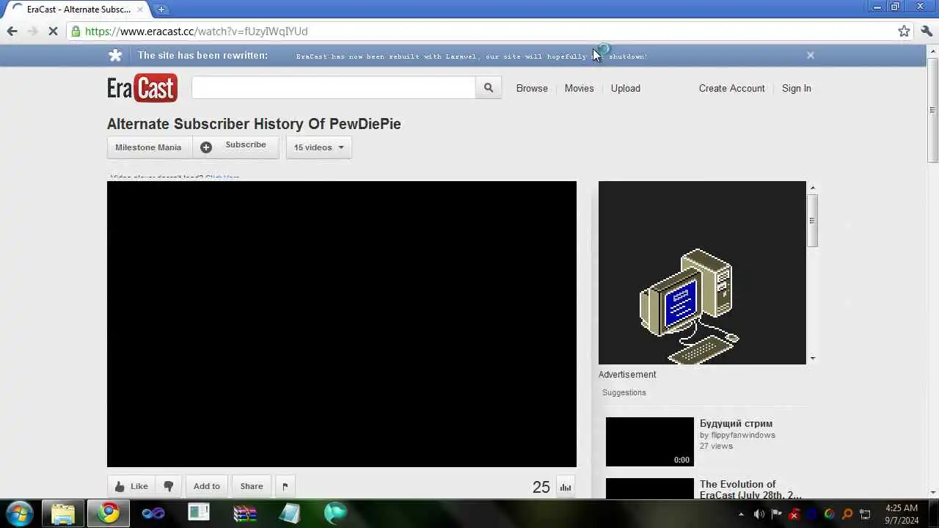This screenshot has width=939, height=528.
Task: Like the video with thumbs up
Action: click(131, 486)
